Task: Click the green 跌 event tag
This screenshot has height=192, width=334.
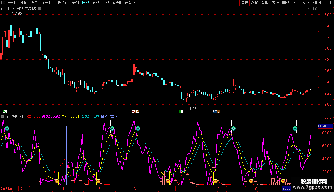Action: coord(181,112)
